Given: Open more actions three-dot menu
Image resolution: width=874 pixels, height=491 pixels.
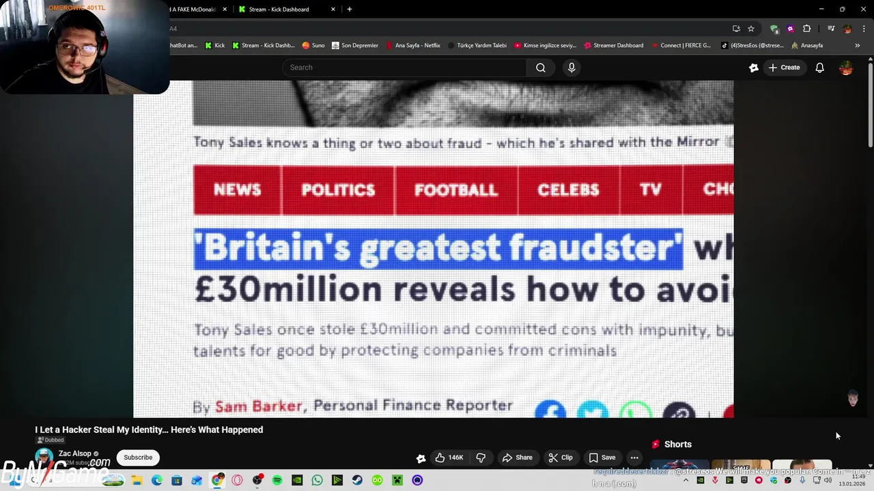Looking at the screenshot, I should click(x=634, y=458).
